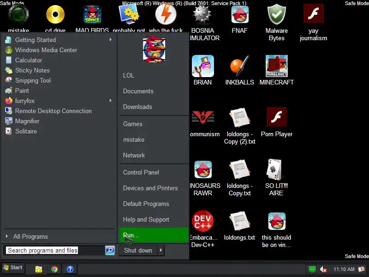This screenshot has height=277, width=369.
Task: Launch Embarcadero Dev-C++ shortcut
Action: [x=203, y=222]
